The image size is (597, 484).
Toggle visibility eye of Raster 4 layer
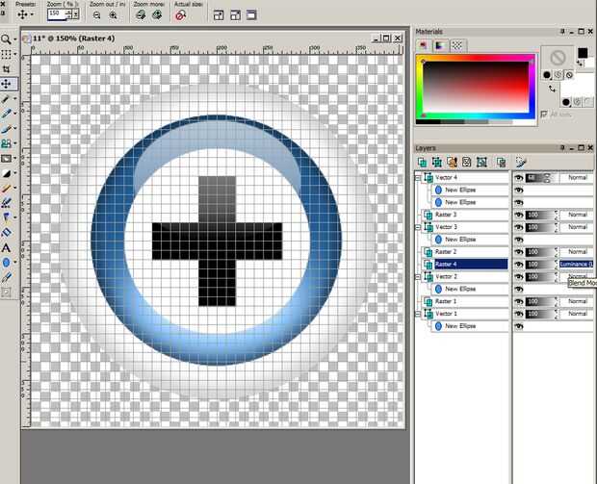click(x=519, y=264)
